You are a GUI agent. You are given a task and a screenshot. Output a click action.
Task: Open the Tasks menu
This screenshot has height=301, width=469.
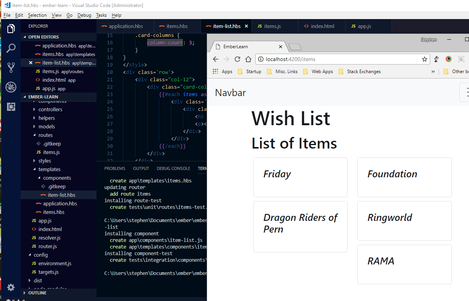pyautogui.click(x=101, y=15)
